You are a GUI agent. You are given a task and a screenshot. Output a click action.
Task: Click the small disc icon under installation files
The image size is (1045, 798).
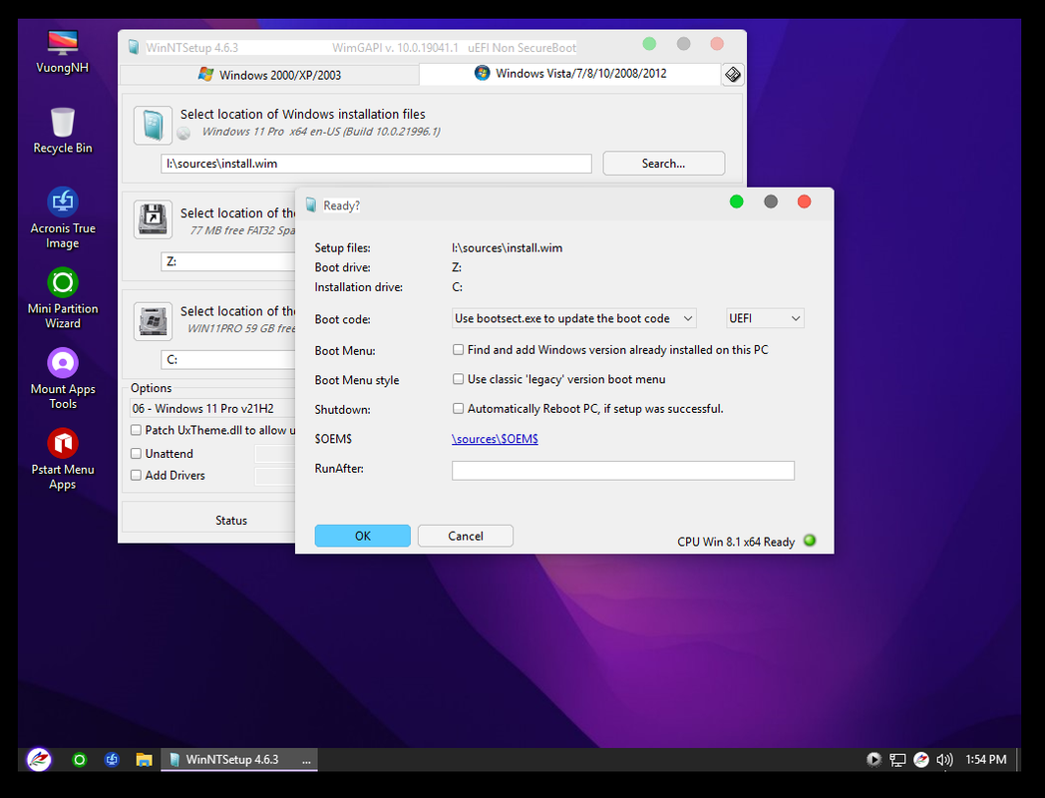183,134
